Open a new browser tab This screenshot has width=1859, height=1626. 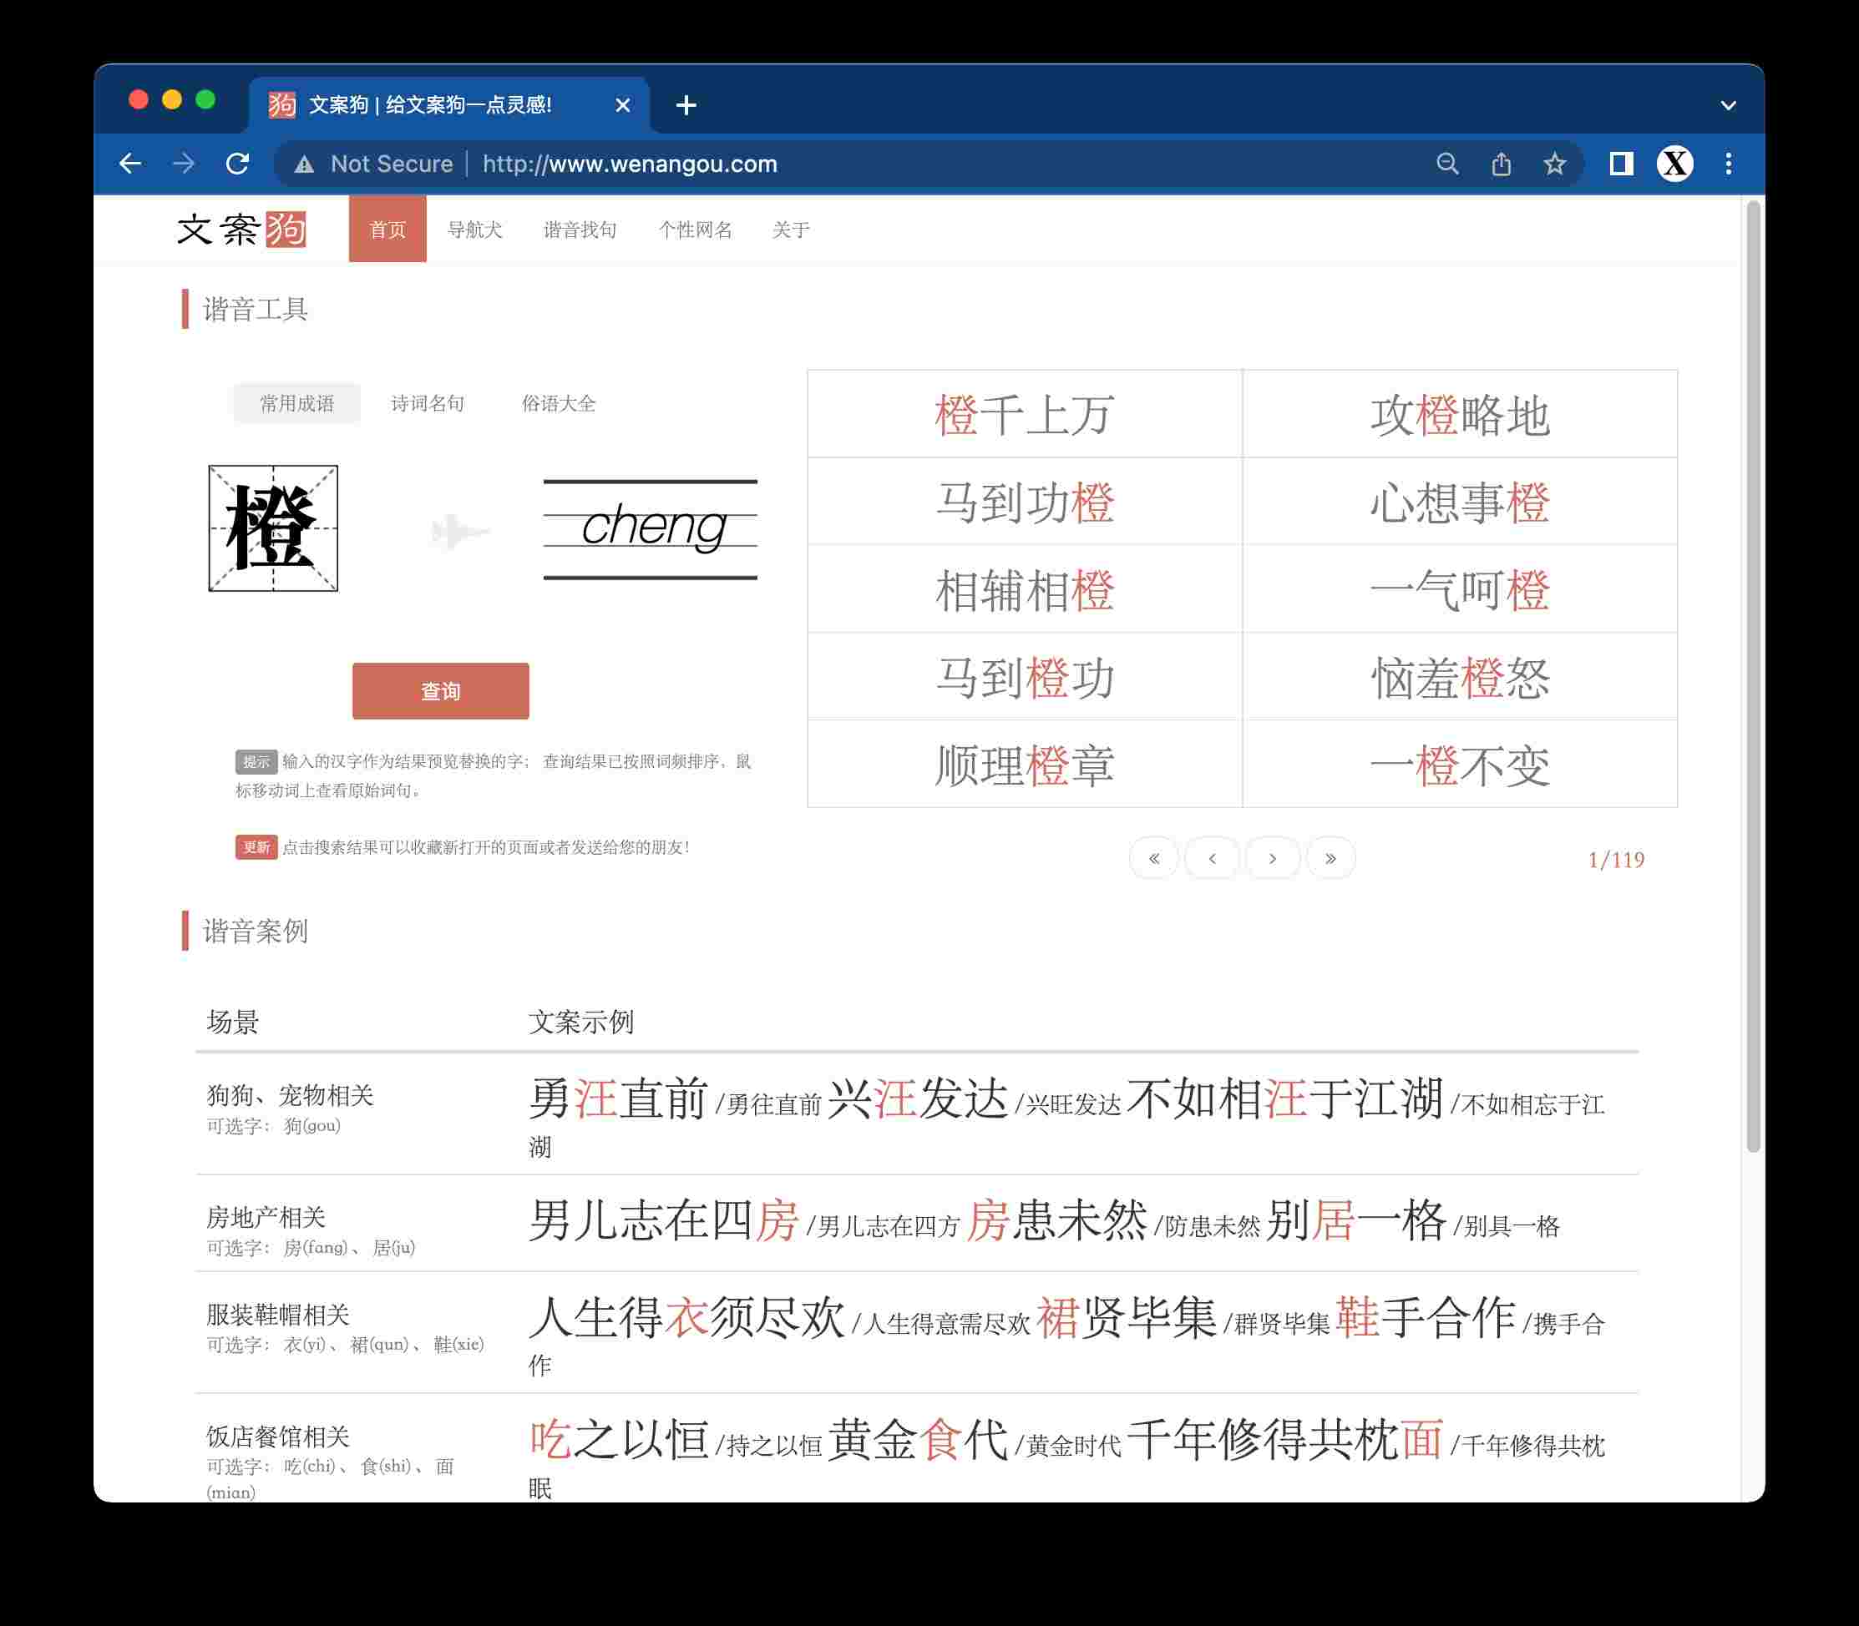(686, 105)
